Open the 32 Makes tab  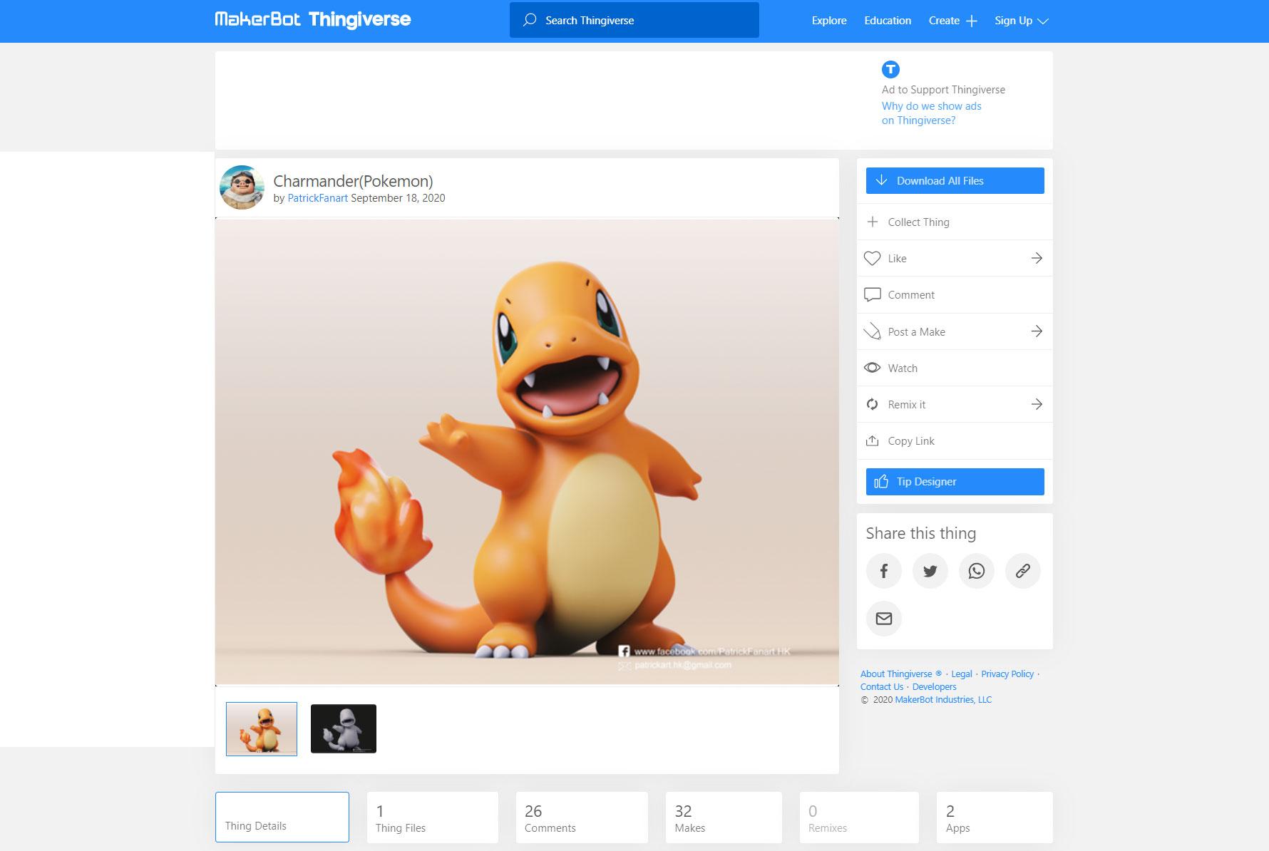(724, 817)
